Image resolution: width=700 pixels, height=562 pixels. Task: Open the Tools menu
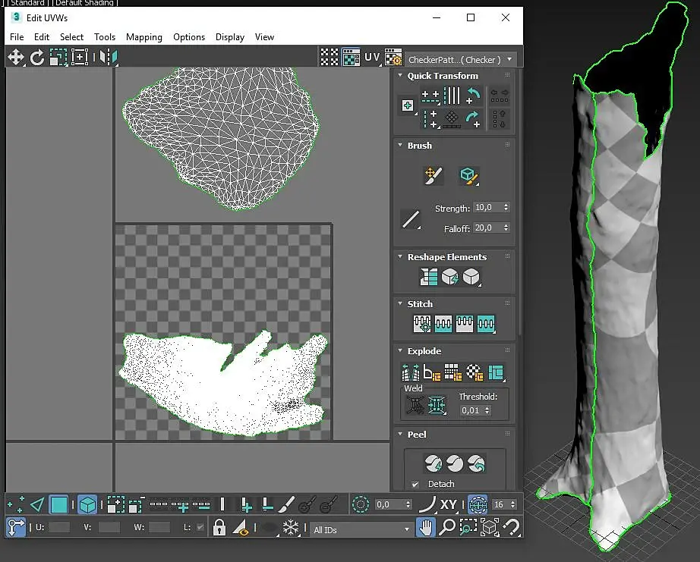105,36
